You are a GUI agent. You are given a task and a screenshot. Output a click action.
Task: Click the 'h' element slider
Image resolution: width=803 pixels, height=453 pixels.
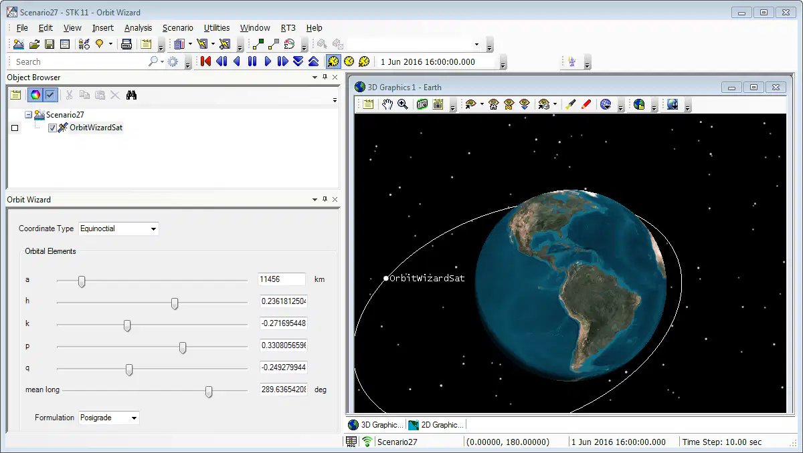(x=175, y=303)
